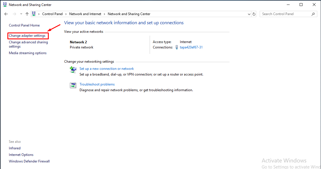Click the Troubleshoot problems icon
Screen dimensions: 321x169
tap(73, 85)
